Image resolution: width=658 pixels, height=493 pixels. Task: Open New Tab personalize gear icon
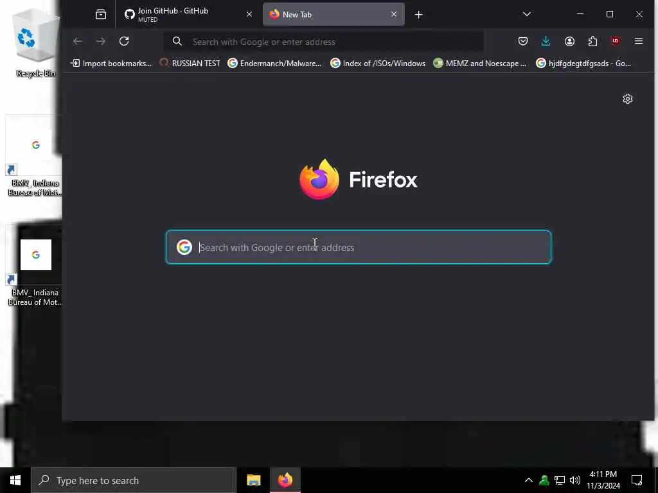coord(627,99)
